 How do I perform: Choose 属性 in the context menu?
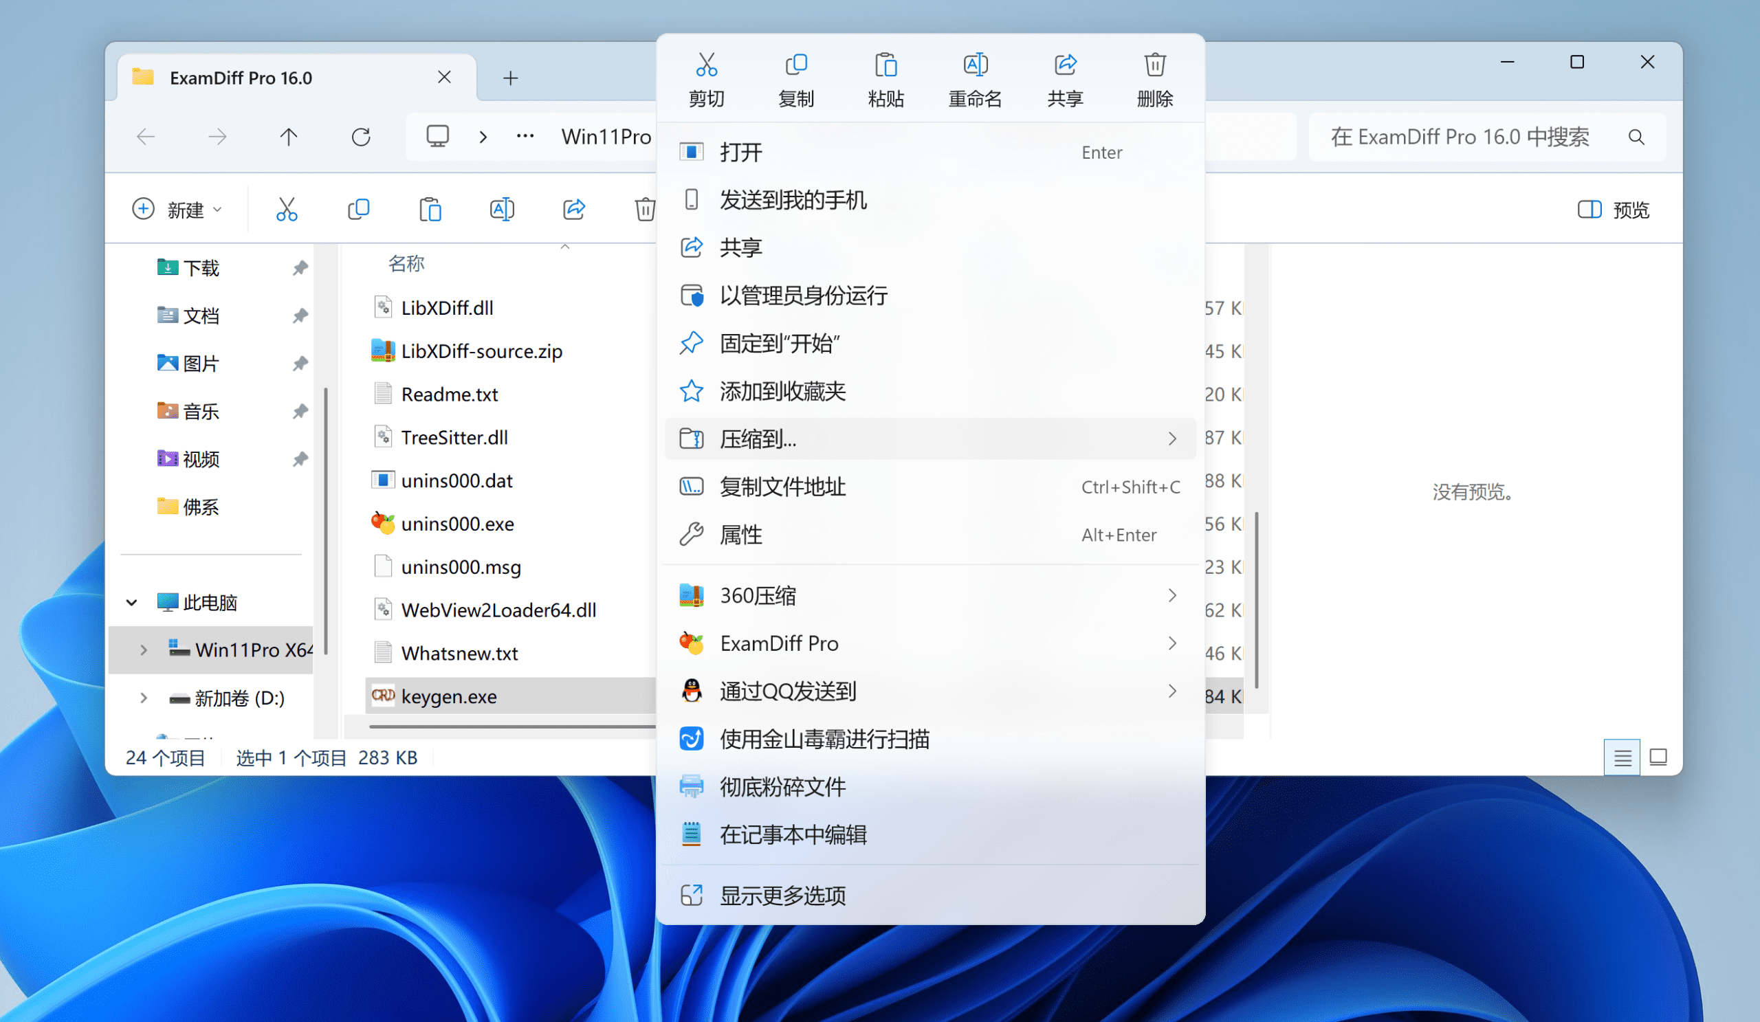pos(741,535)
